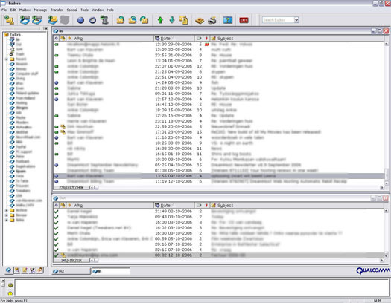Click the Check Mail folder toolbar icon
The height and width of the screenshot is (303, 391).
53,19
